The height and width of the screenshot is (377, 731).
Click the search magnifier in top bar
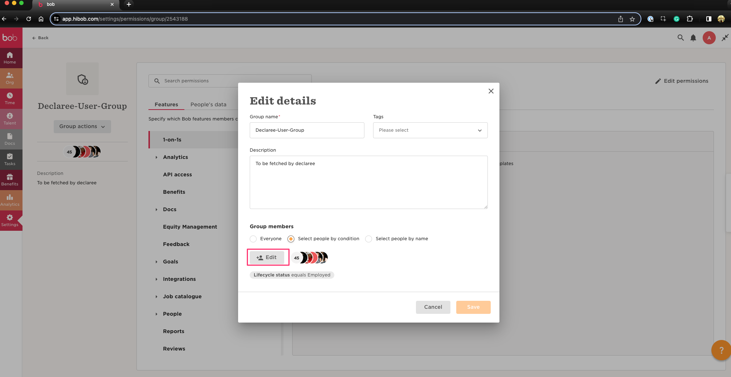click(x=681, y=38)
